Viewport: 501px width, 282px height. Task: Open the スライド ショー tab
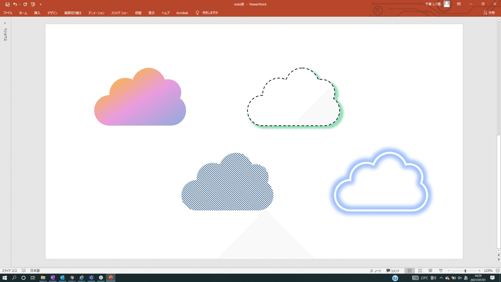tap(120, 13)
